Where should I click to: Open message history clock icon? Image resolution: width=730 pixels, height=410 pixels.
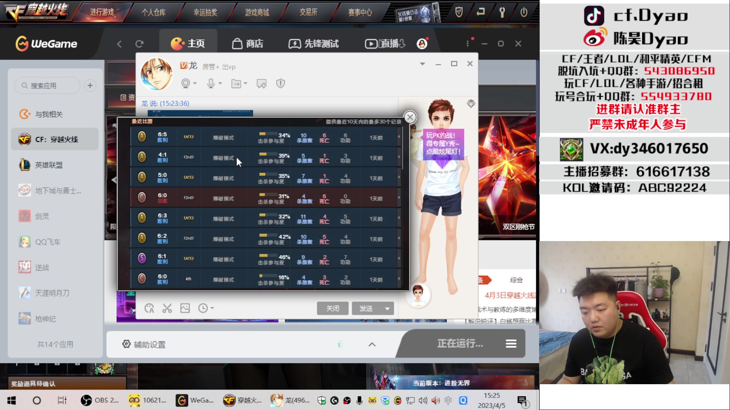pos(203,308)
